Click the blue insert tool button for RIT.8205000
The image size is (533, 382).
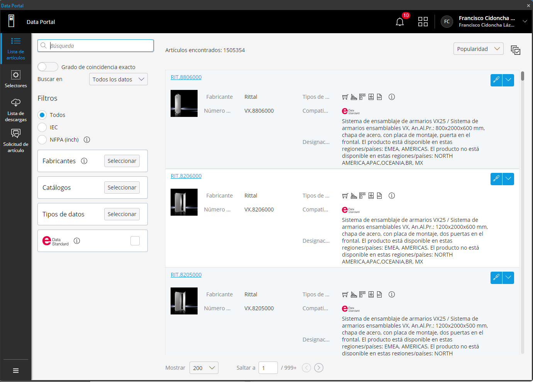(x=496, y=278)
